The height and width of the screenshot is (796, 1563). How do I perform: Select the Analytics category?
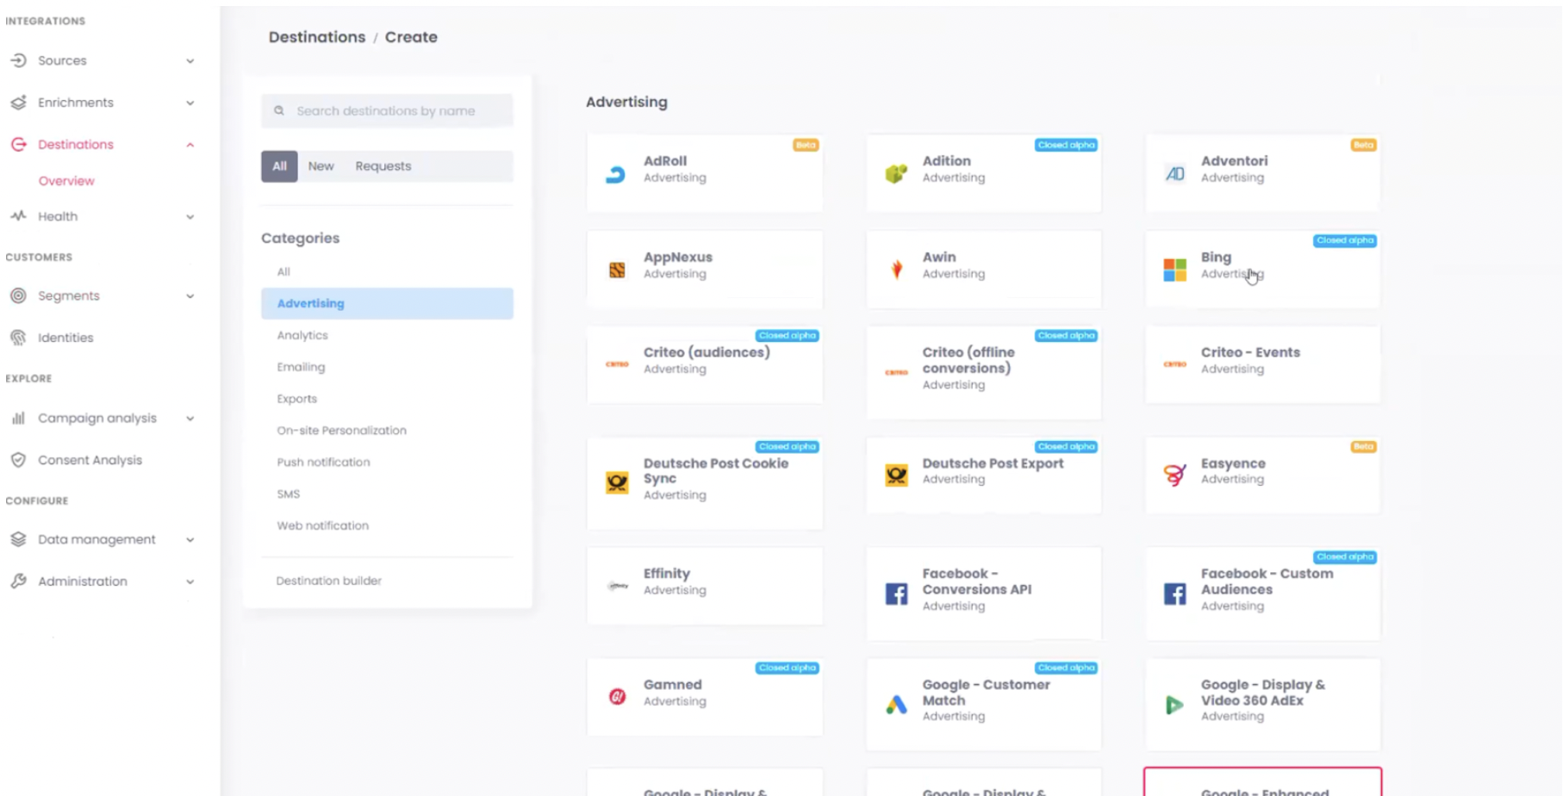302,335
